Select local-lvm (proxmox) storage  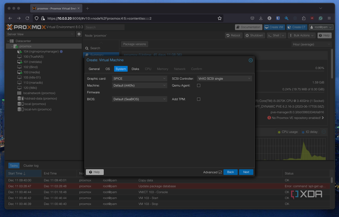(x=38, y=109)
